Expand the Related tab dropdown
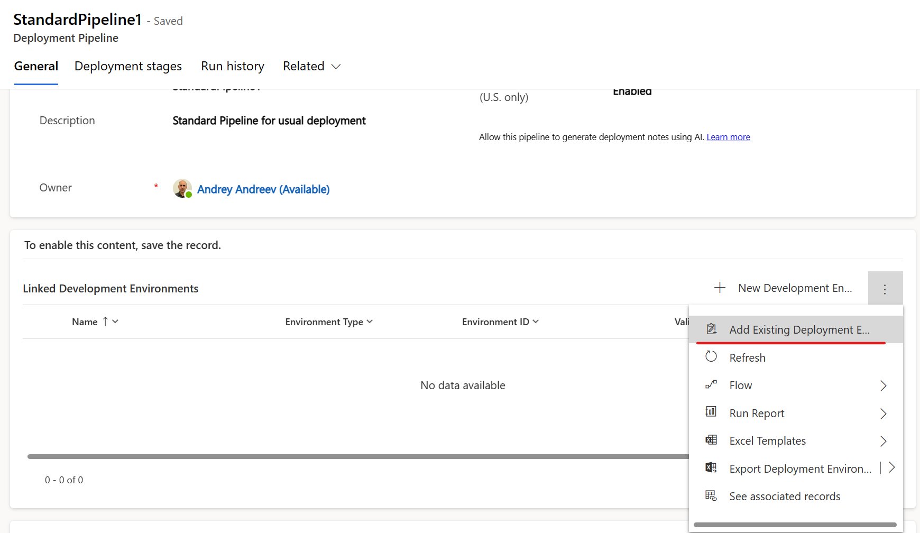This screenshot has width=920, height=533. click(x=311, y=66)
